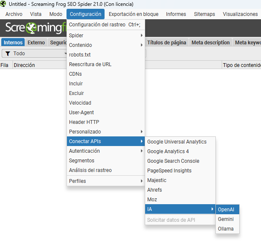Switch to the Títulos de página tab
The width and height of the screenshot is (261, 241).
(166, 43)
